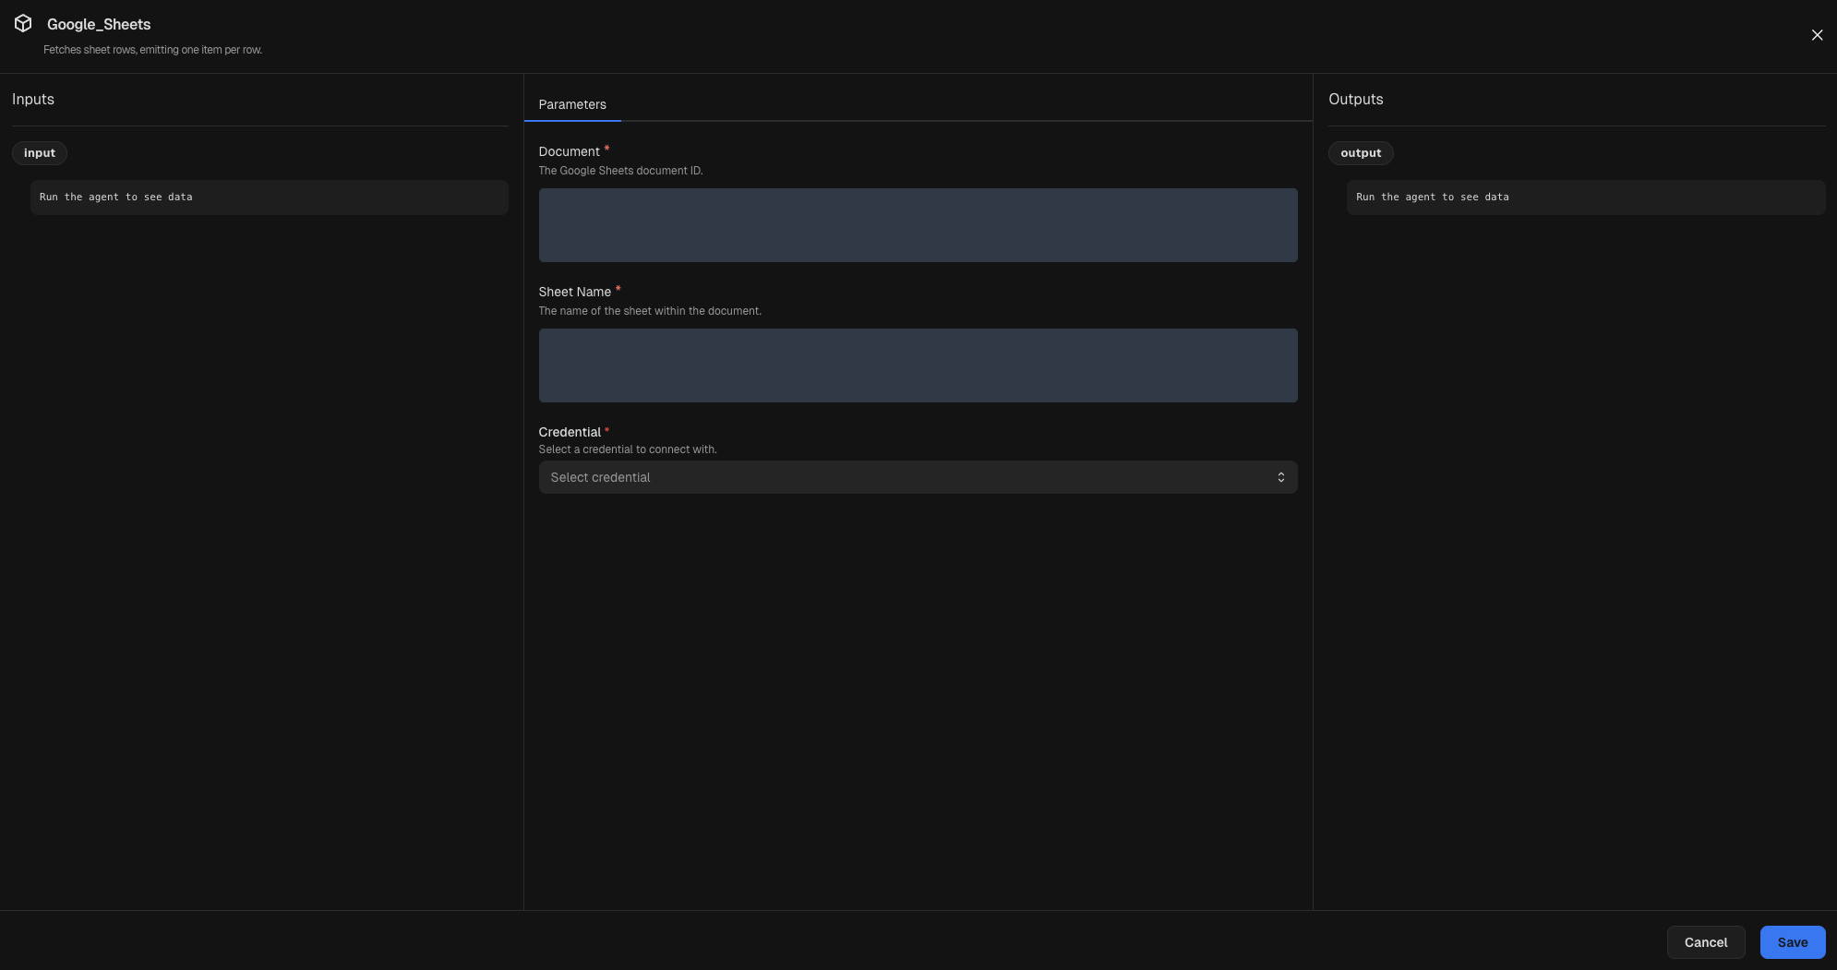The height and width of the screenshot is (970, 1837).
Task: Click the required asterisk next to Document
Action: pyautogui.click(x=607, y=148)
